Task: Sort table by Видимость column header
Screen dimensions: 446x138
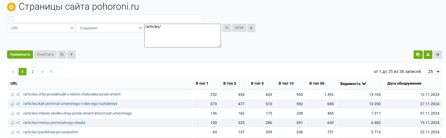Action: (x=353, y=84)
